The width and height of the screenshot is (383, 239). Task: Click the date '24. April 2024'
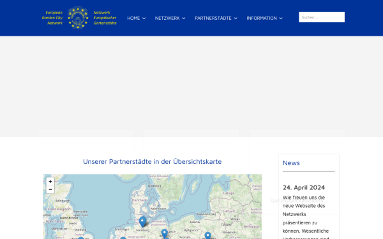pos(304,187)
